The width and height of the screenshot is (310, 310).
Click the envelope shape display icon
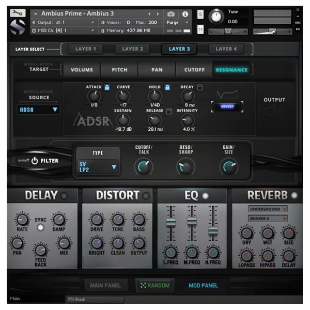coord(227,95)
